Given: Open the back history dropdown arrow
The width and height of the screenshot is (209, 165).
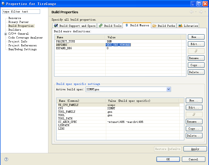Looking at the screenshot, I should click(196, 12).
